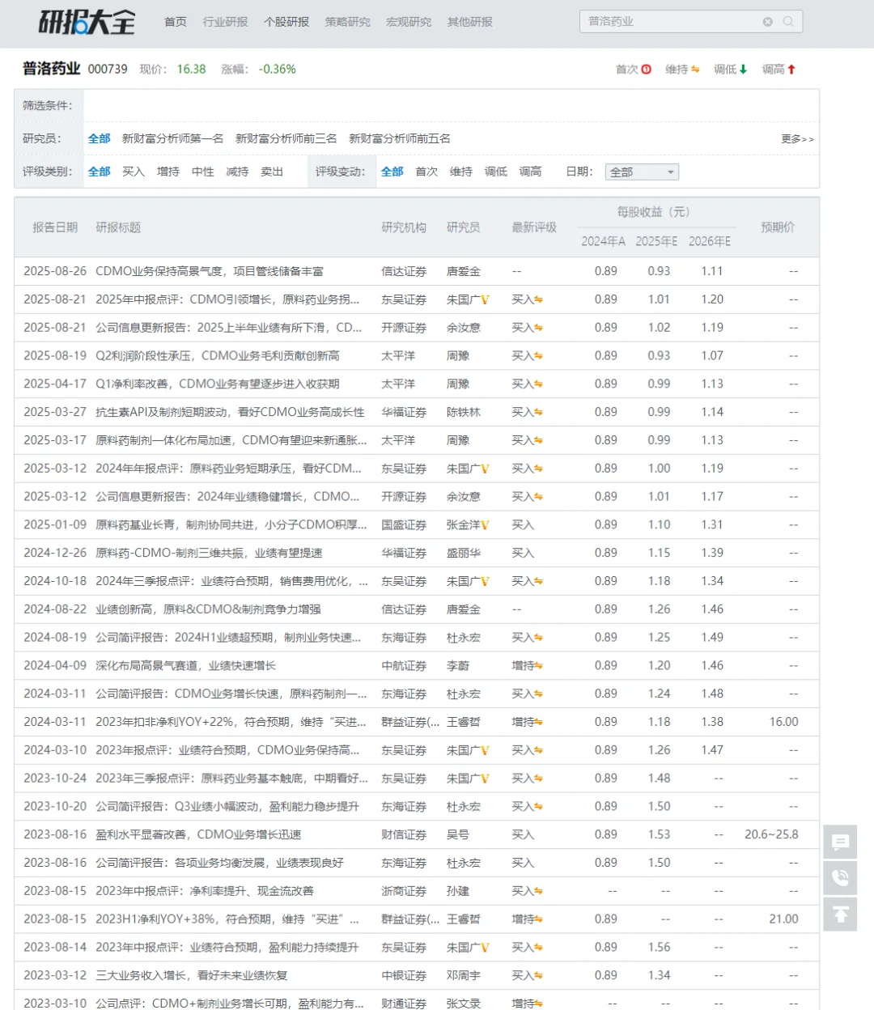Viewport: 874px width, 1010px height.
Task: Open the date dropdown arrow
Action: 671,172
